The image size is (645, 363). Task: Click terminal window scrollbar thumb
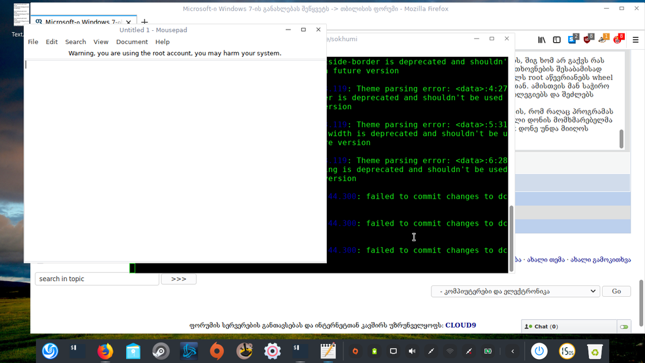point(511,238)
